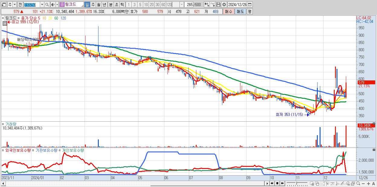Screen dimensions: 377x187
Task: Open the calendar date picker icon
Action: click(250, 5)
